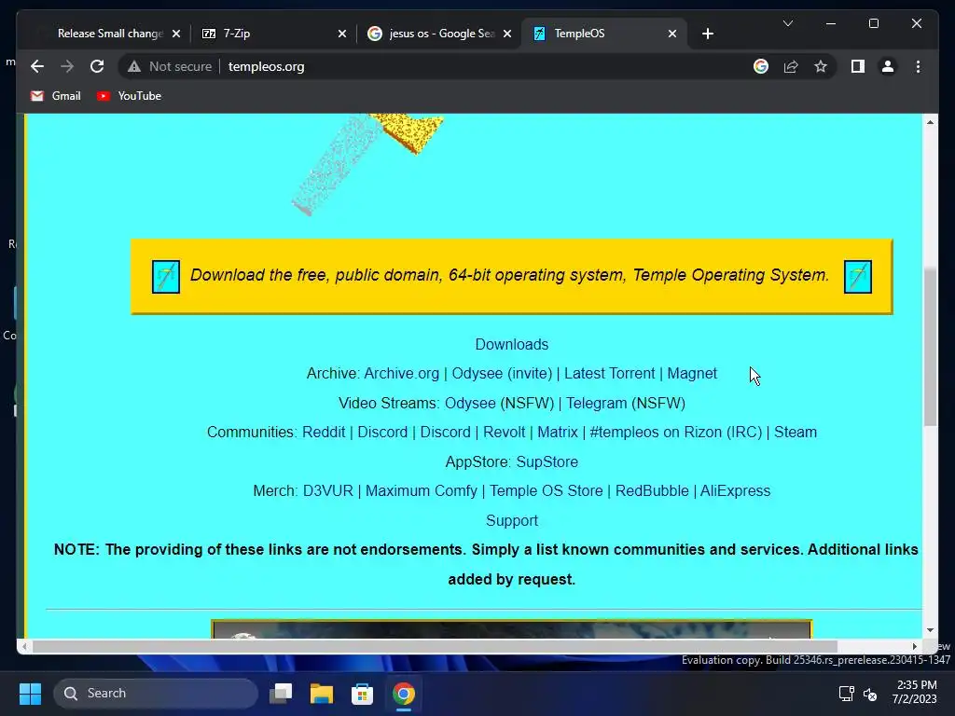Open the Downloads link
The width and height of the screenshot is (955, 716).
[x=512, y=344]
